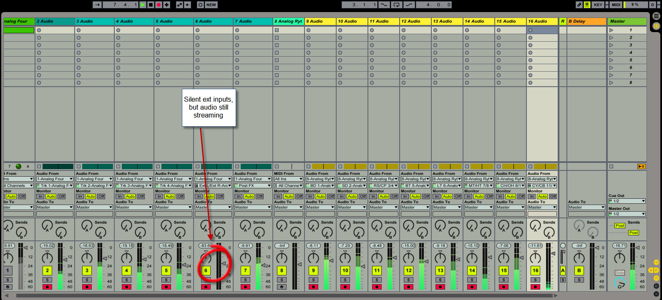Click the KEY map mode button

598,5
